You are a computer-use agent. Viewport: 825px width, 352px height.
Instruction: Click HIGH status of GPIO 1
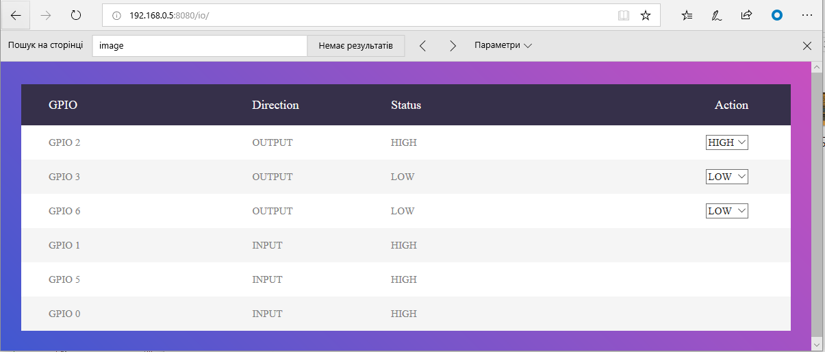pyautogui.click(x=404, y=245)
